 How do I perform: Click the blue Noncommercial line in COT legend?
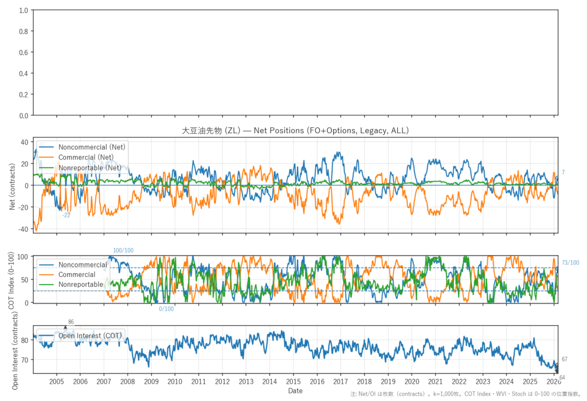[47, 265]
